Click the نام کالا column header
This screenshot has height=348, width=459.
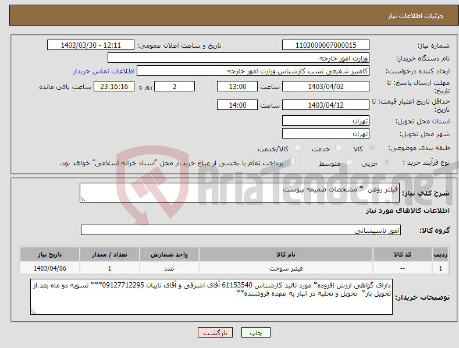coord(286,254)
